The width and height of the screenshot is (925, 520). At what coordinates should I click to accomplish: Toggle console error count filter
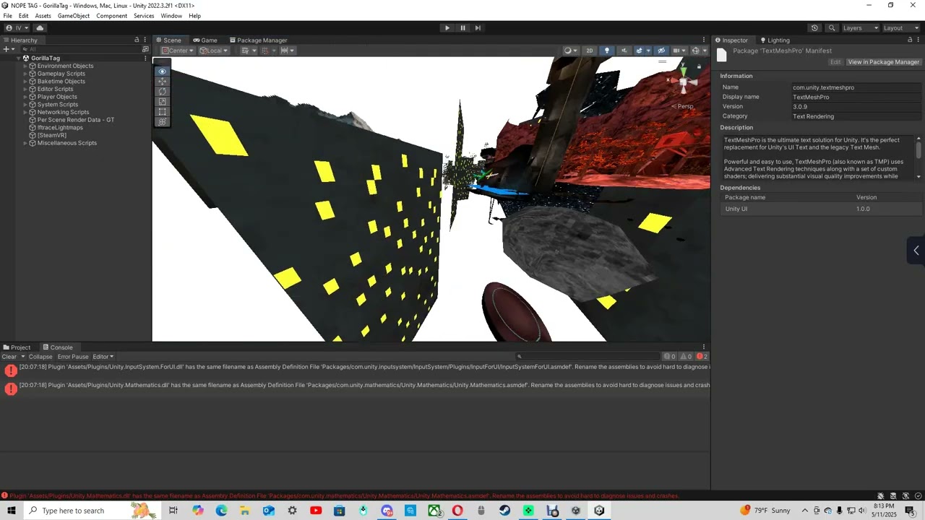(702, 357)
